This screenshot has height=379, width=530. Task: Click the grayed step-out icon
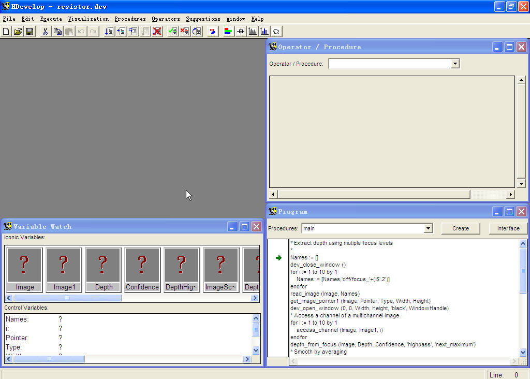coord(145,32)
